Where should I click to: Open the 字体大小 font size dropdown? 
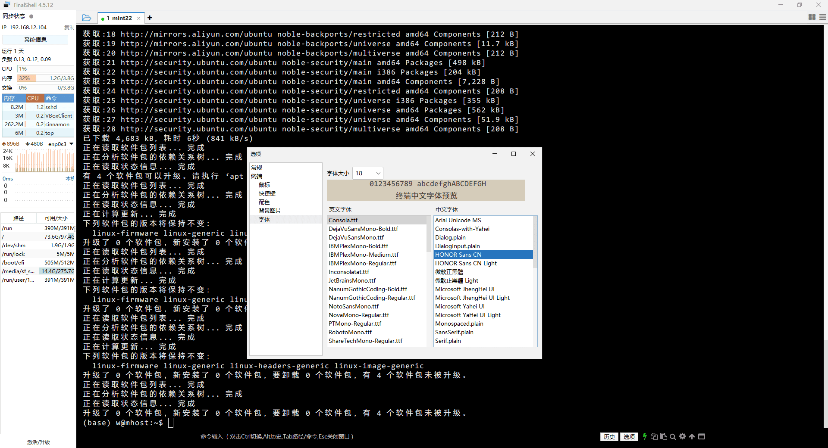pos(367,173)
